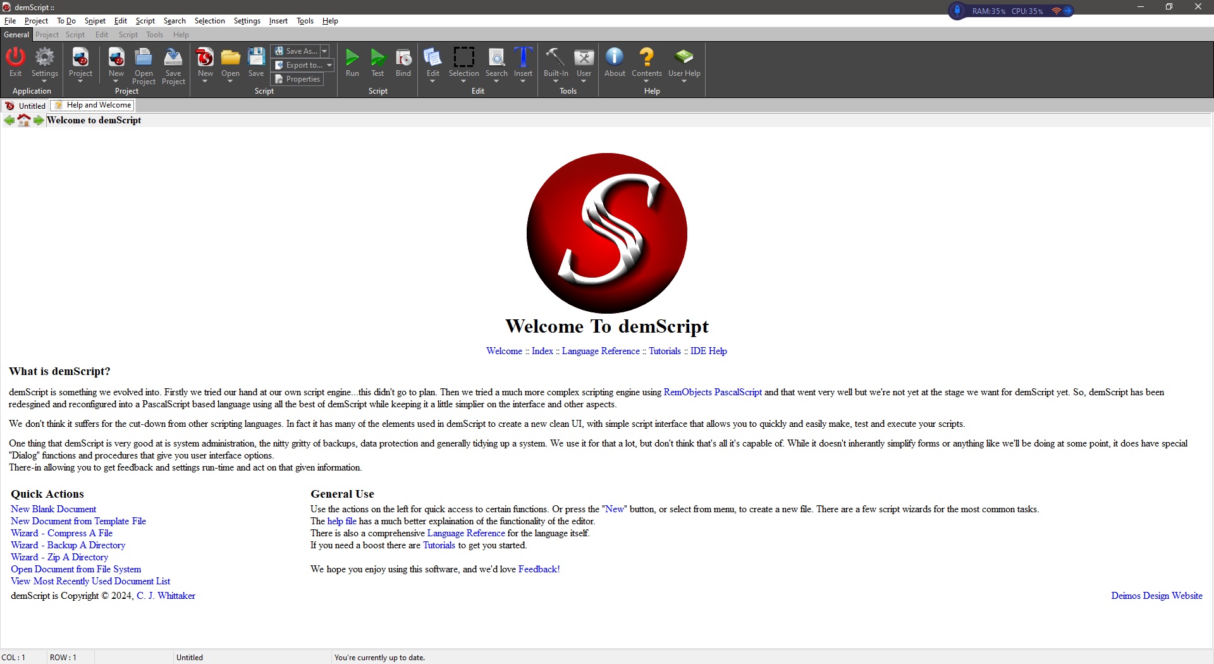Click View Most Recently Used Document List
This screenshot has width=1214, height=664.
coord(90,581)
